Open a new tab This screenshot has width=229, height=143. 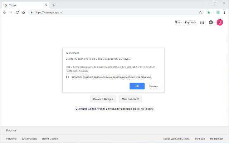[x=54, y=5]
